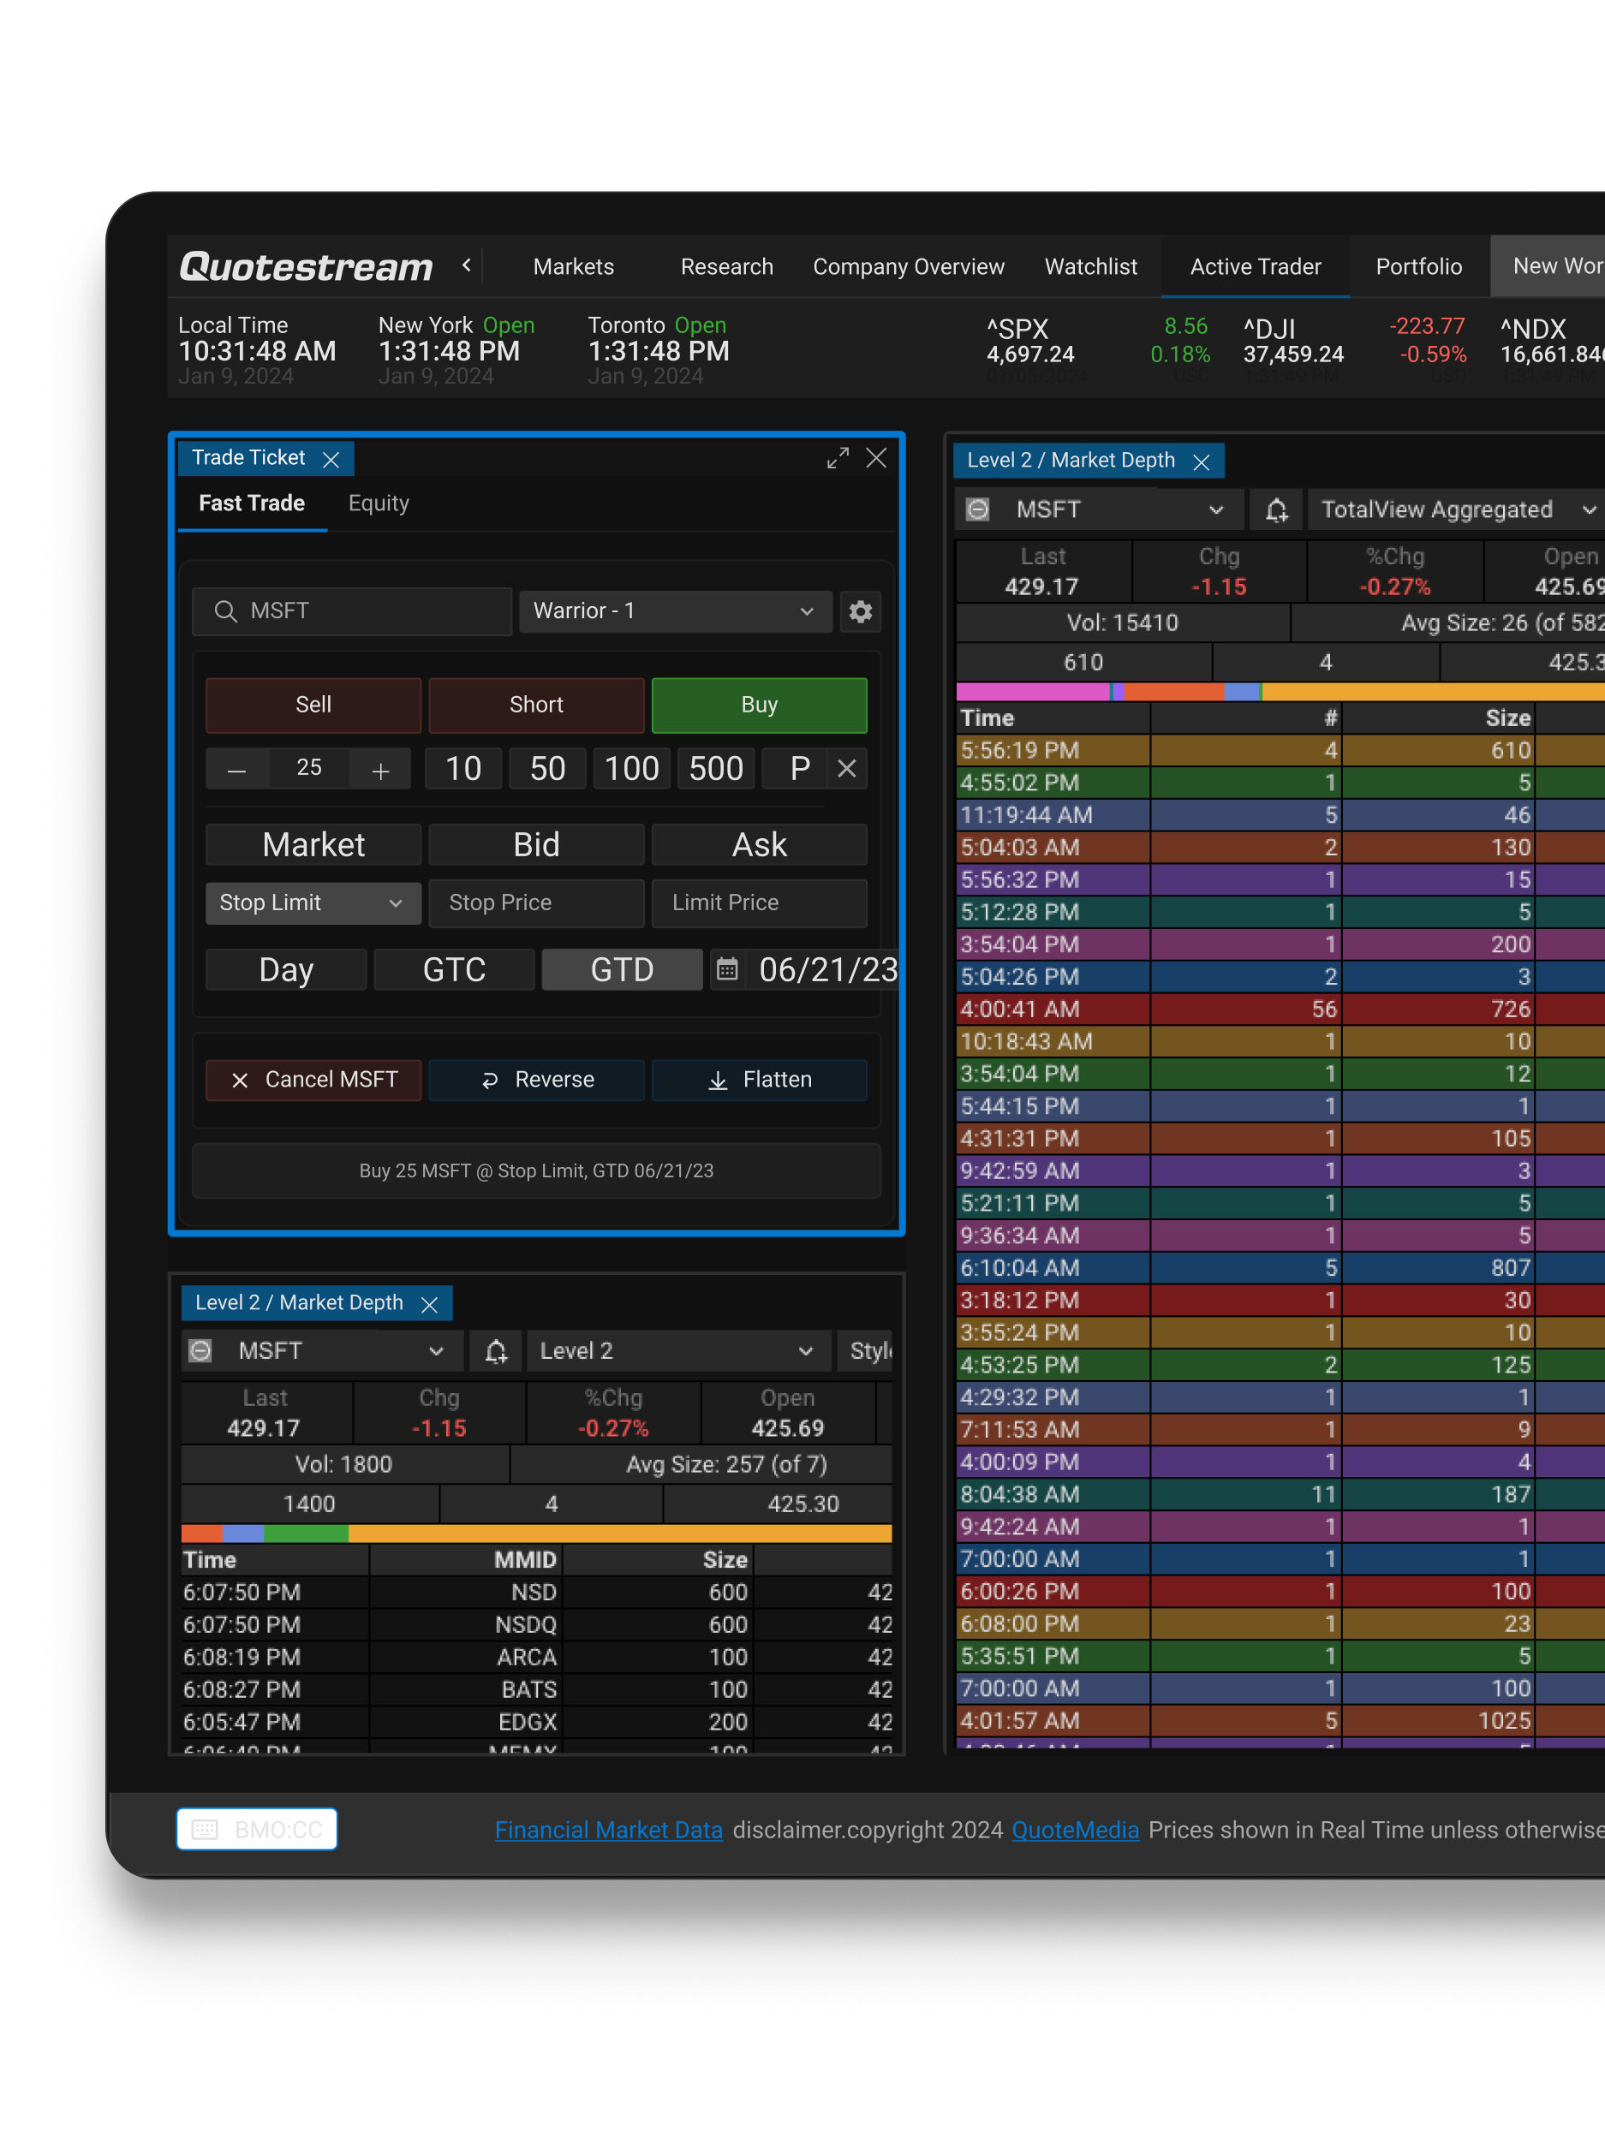Clear the quantity presets with X icon
1605x2132 pixels.
[846, 769]
